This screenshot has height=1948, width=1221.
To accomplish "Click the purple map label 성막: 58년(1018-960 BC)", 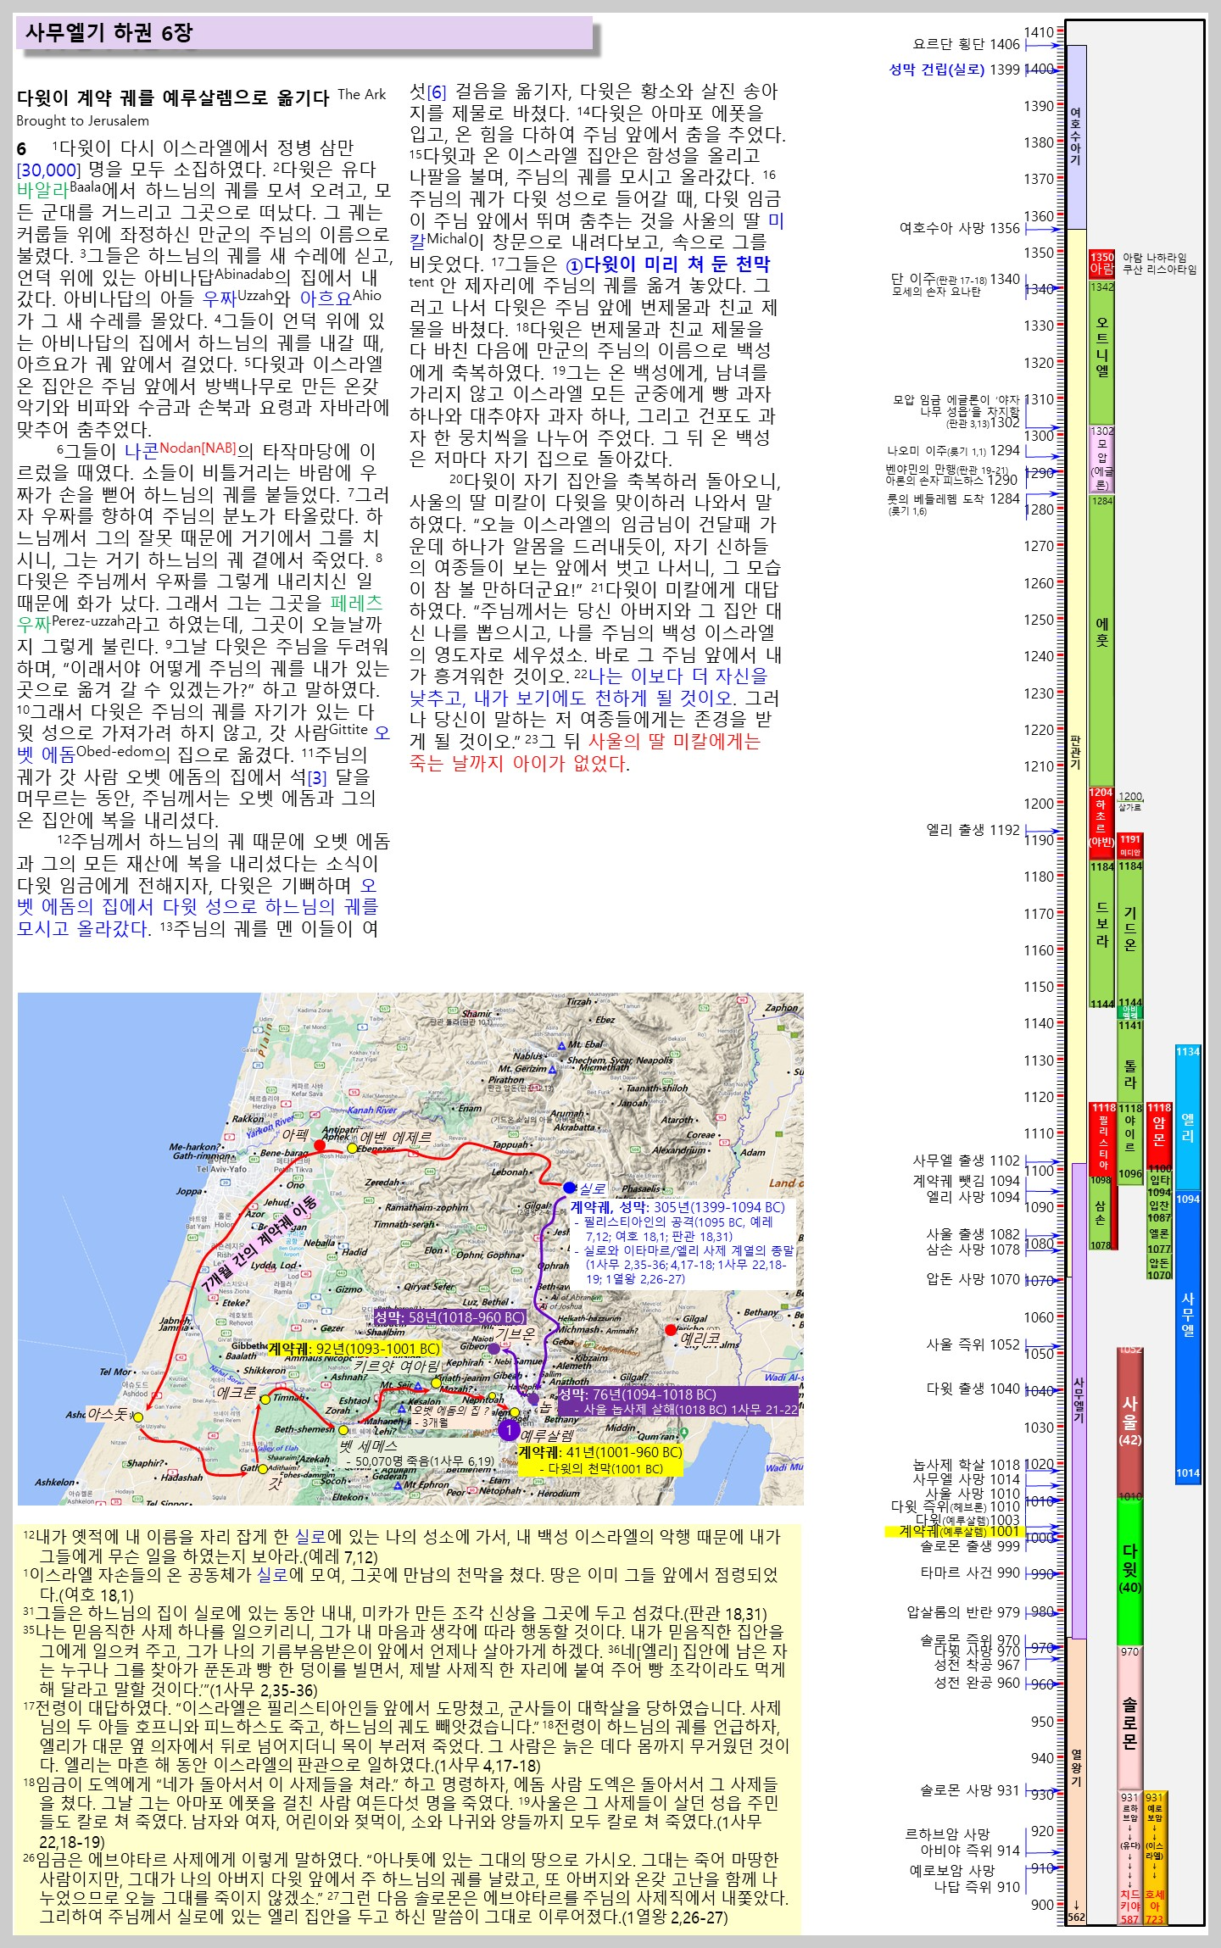I will [449, 1317].
